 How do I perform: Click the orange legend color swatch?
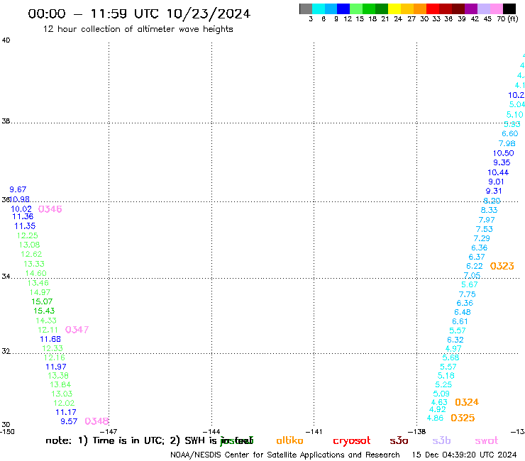(420, 9)
